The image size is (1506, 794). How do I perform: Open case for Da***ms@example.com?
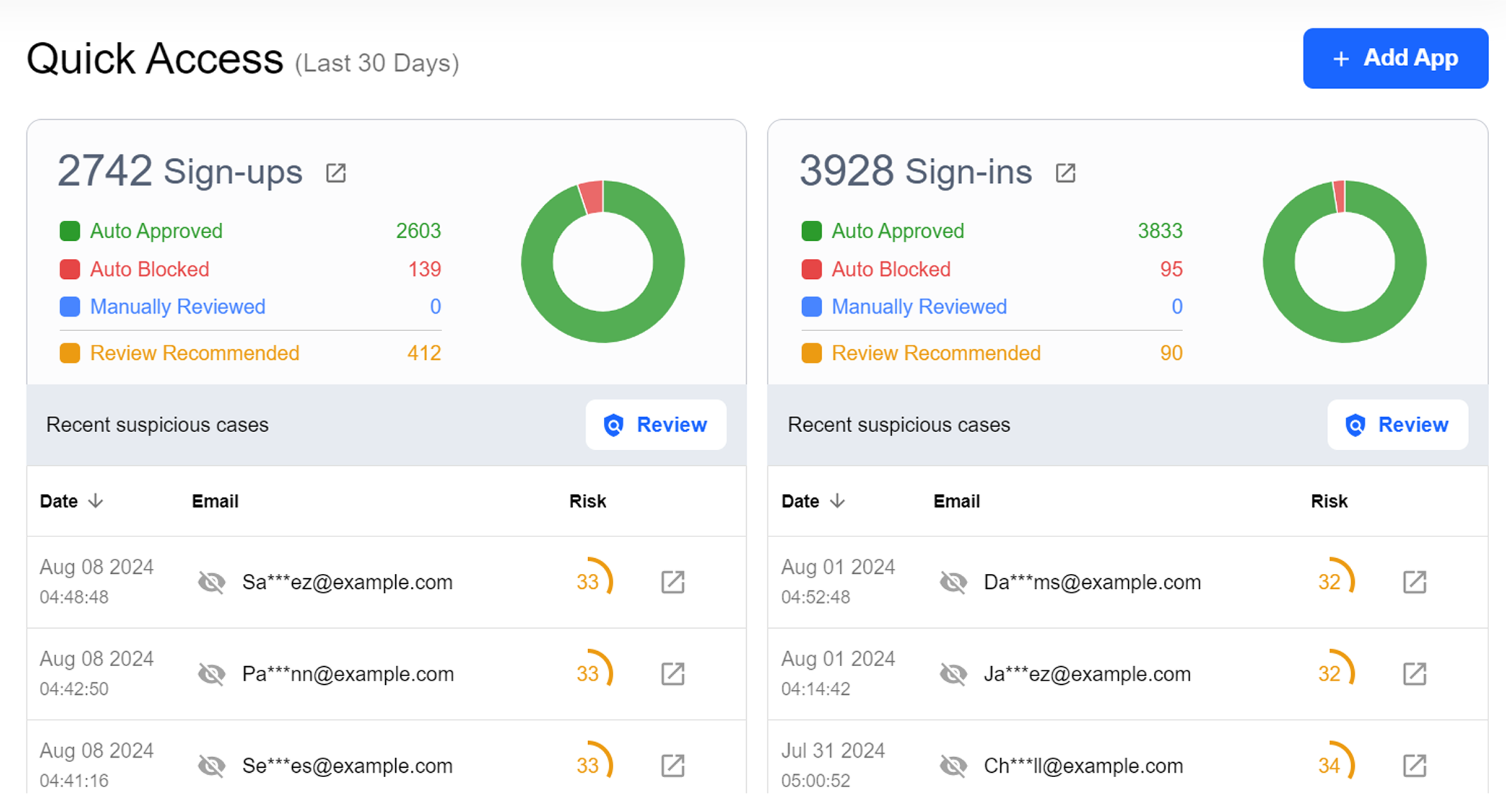(1414, 582)
